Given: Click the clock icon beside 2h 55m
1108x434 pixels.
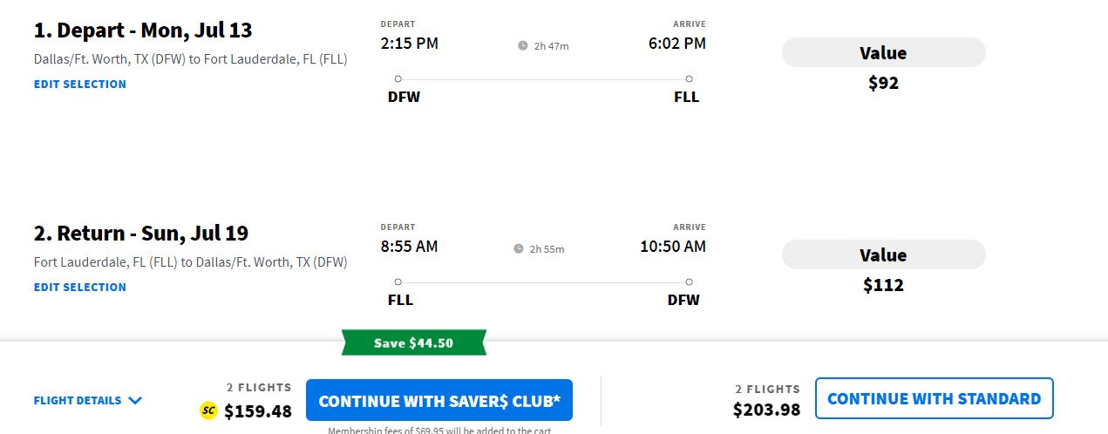Looking at the screenshot, I should 519,248.
